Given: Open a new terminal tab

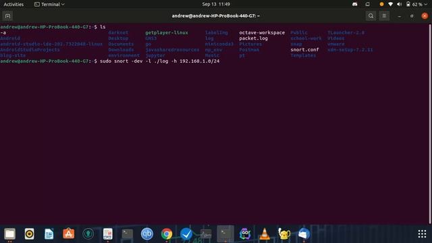Looking at the screenshot, I should coord(7,16).
